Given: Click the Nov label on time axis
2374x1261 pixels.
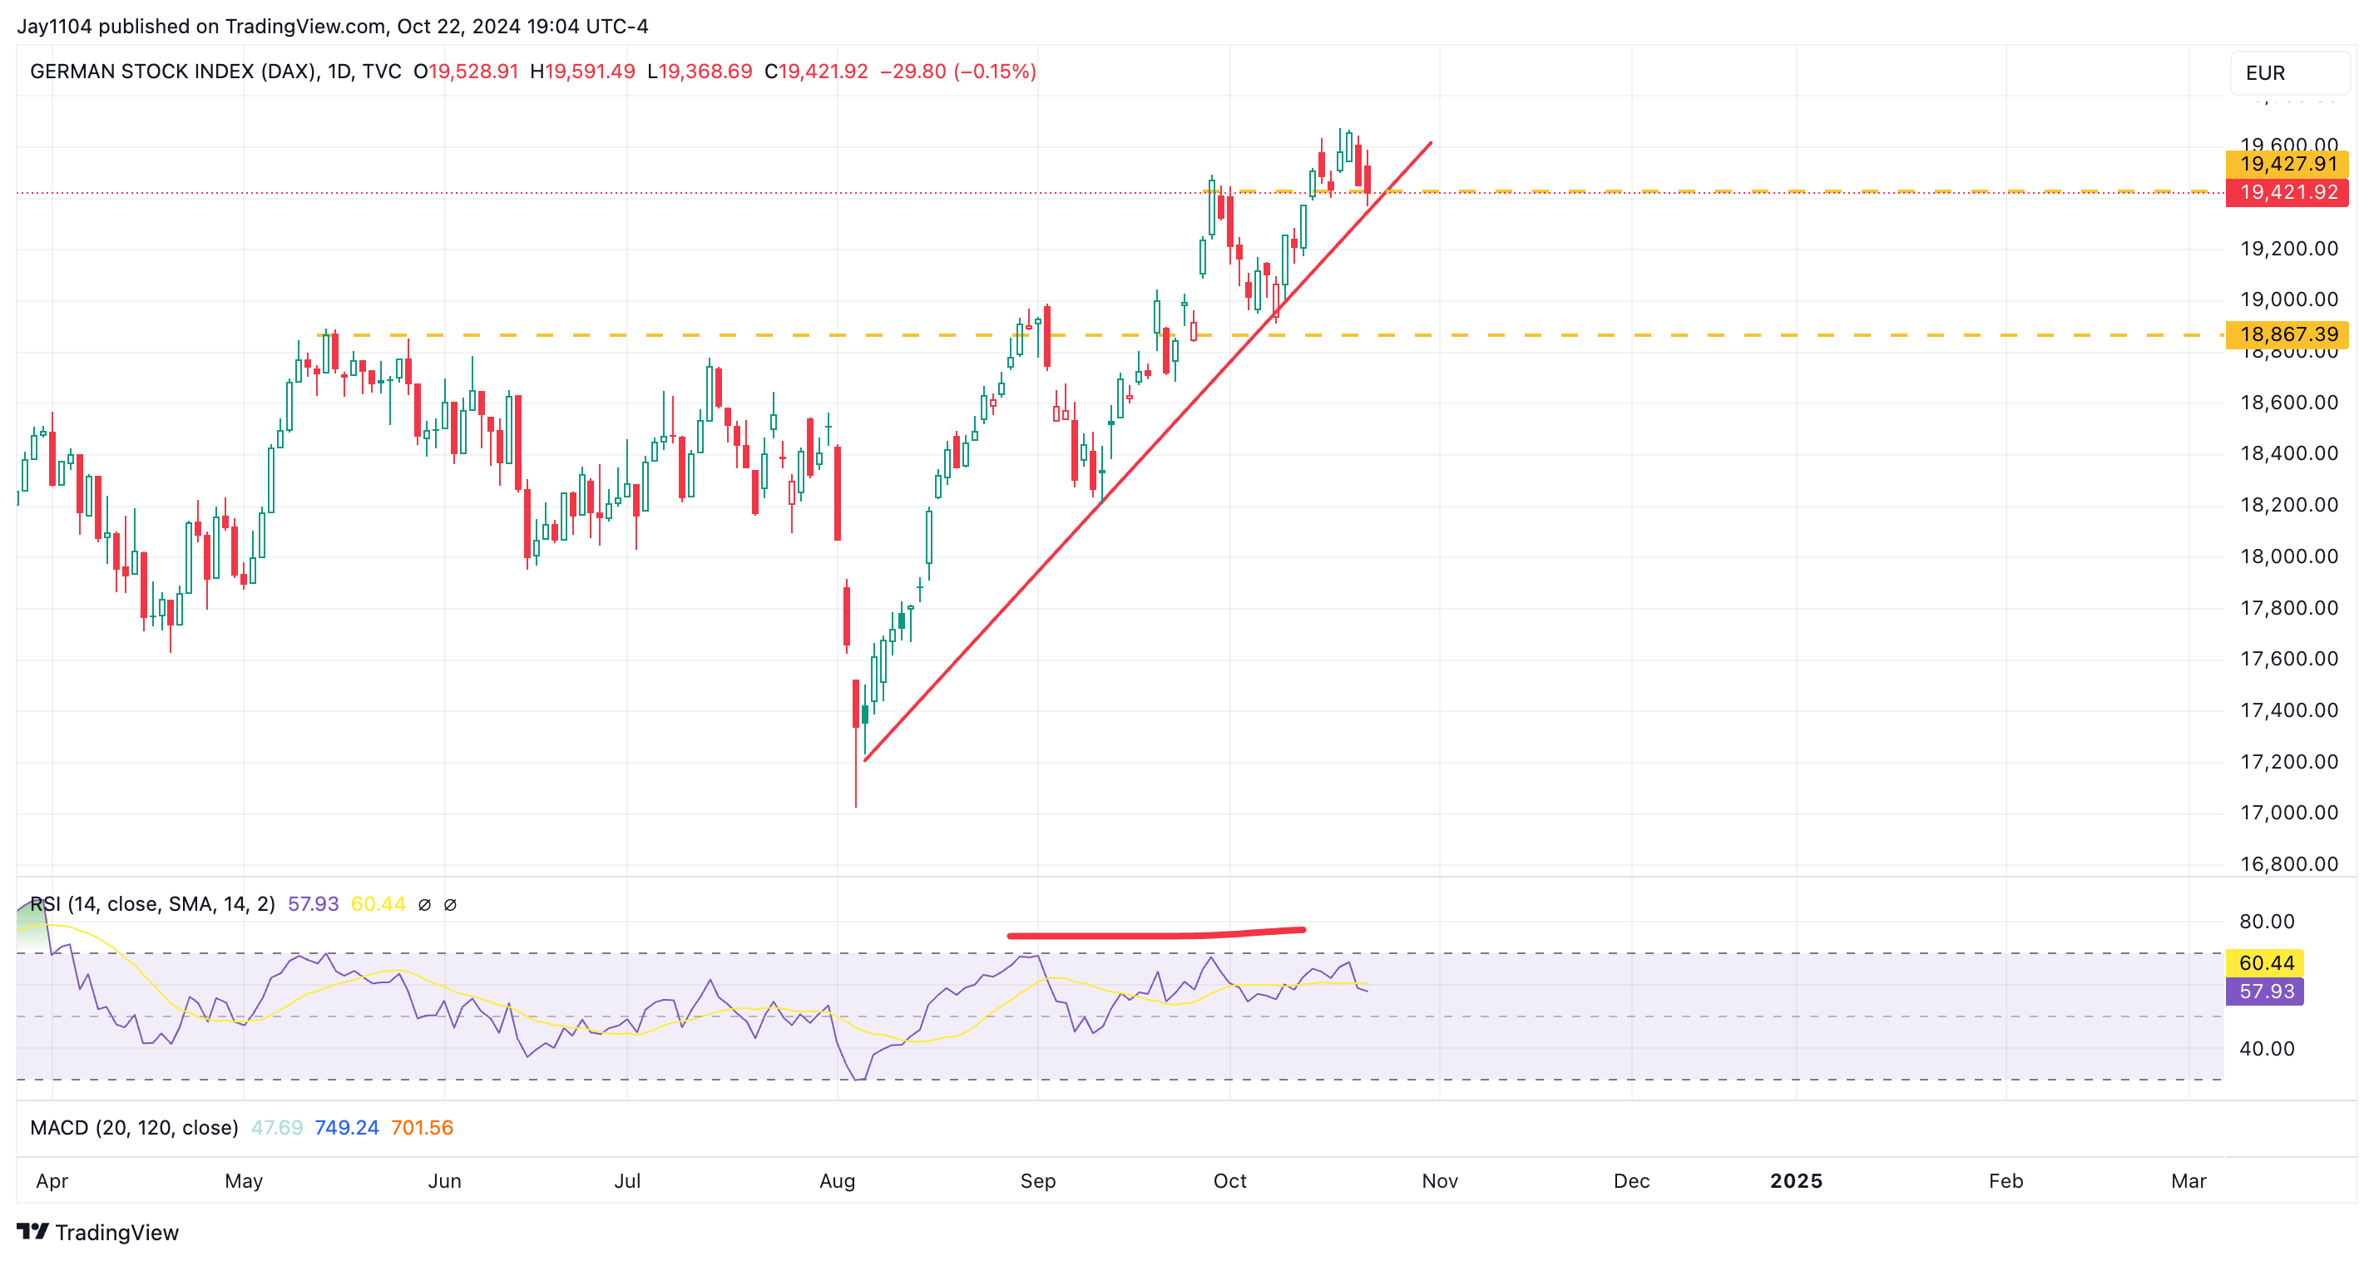Looking at the screenshot, I should click(1441, 1182).
